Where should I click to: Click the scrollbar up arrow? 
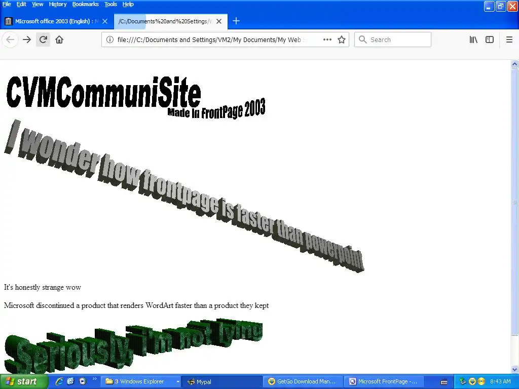515,64
